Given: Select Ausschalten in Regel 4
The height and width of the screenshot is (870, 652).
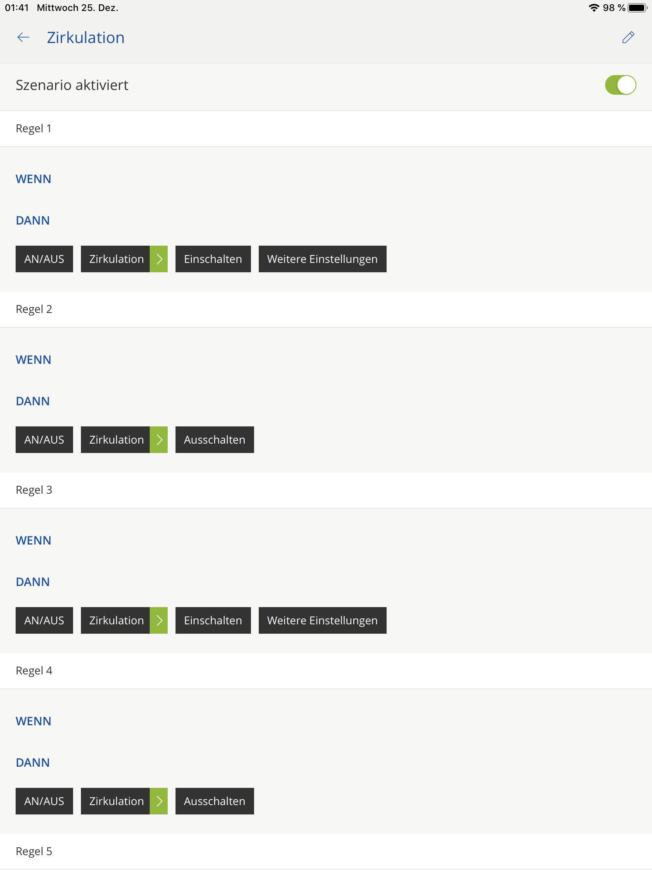Looking at the screenshot, I should point(214,801).
